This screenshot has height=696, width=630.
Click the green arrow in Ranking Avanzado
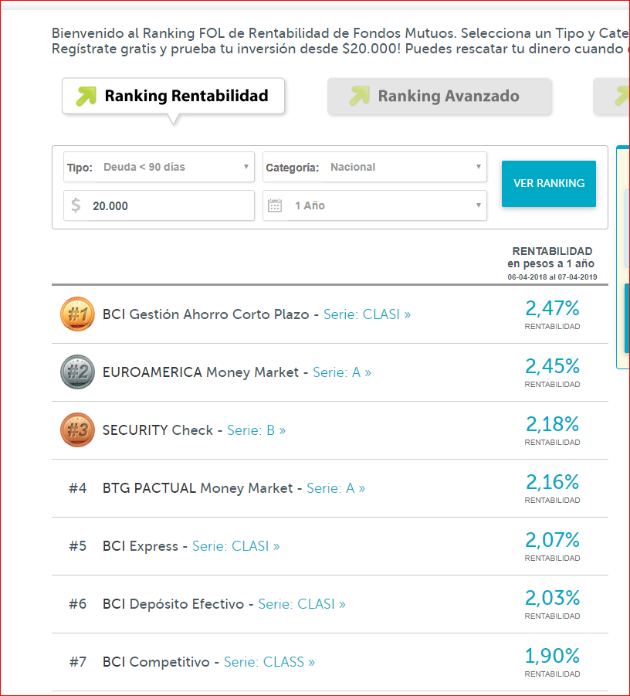pyautogui.click(x=359, y=96)
